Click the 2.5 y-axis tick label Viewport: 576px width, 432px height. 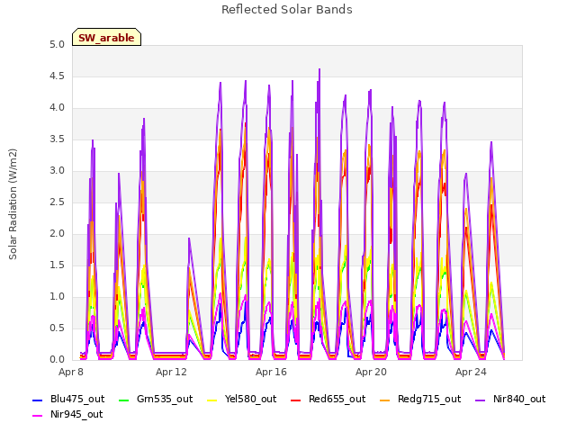point(57,202)
